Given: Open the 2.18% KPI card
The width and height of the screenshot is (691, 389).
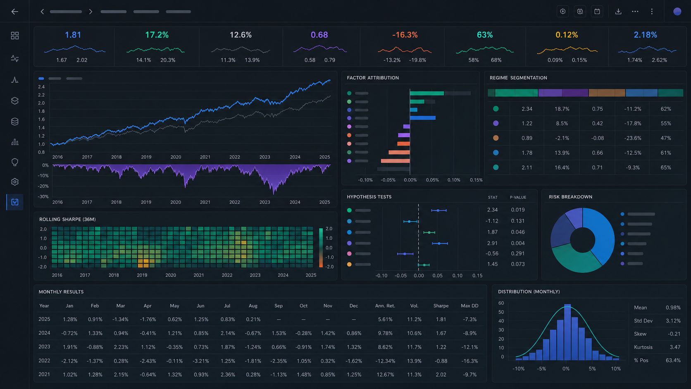Looking at the screenshot, I should [x=647, y=47].
